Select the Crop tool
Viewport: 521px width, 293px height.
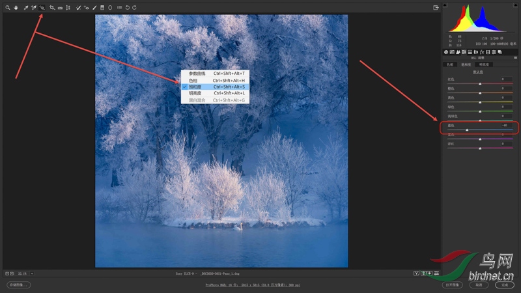pyautogui.click(x=52, y=8)
